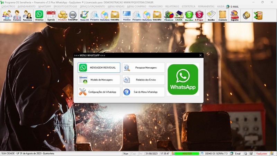277x156 pixels.
Task: Open the ESTATÍSTICA menu
Action: 188,7
